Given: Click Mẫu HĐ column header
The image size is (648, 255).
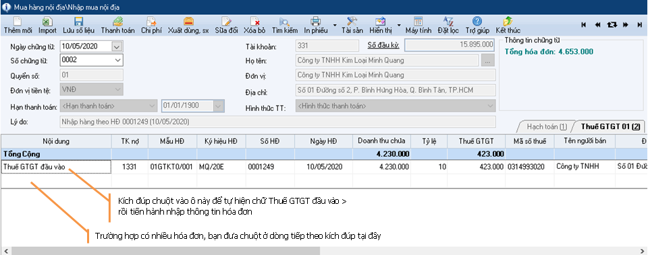Looking at the screenshot, I should tap(172, 141).
